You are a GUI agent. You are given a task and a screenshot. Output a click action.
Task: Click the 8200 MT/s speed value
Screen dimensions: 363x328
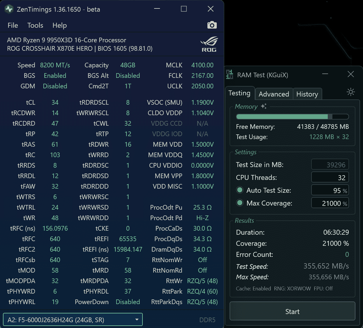(55, 65)
